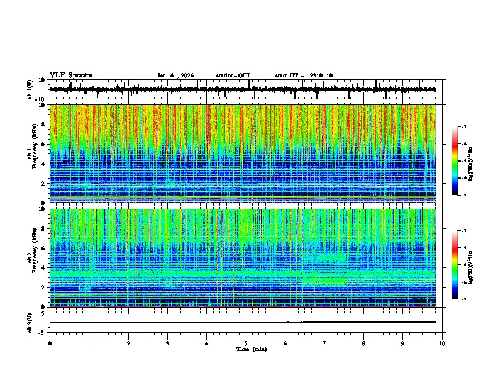The width and height of the screenshot is (498, 385).
Task: Click the "6" kHz tick of ch.1 spectrogram
Action: tap(44, 144)
